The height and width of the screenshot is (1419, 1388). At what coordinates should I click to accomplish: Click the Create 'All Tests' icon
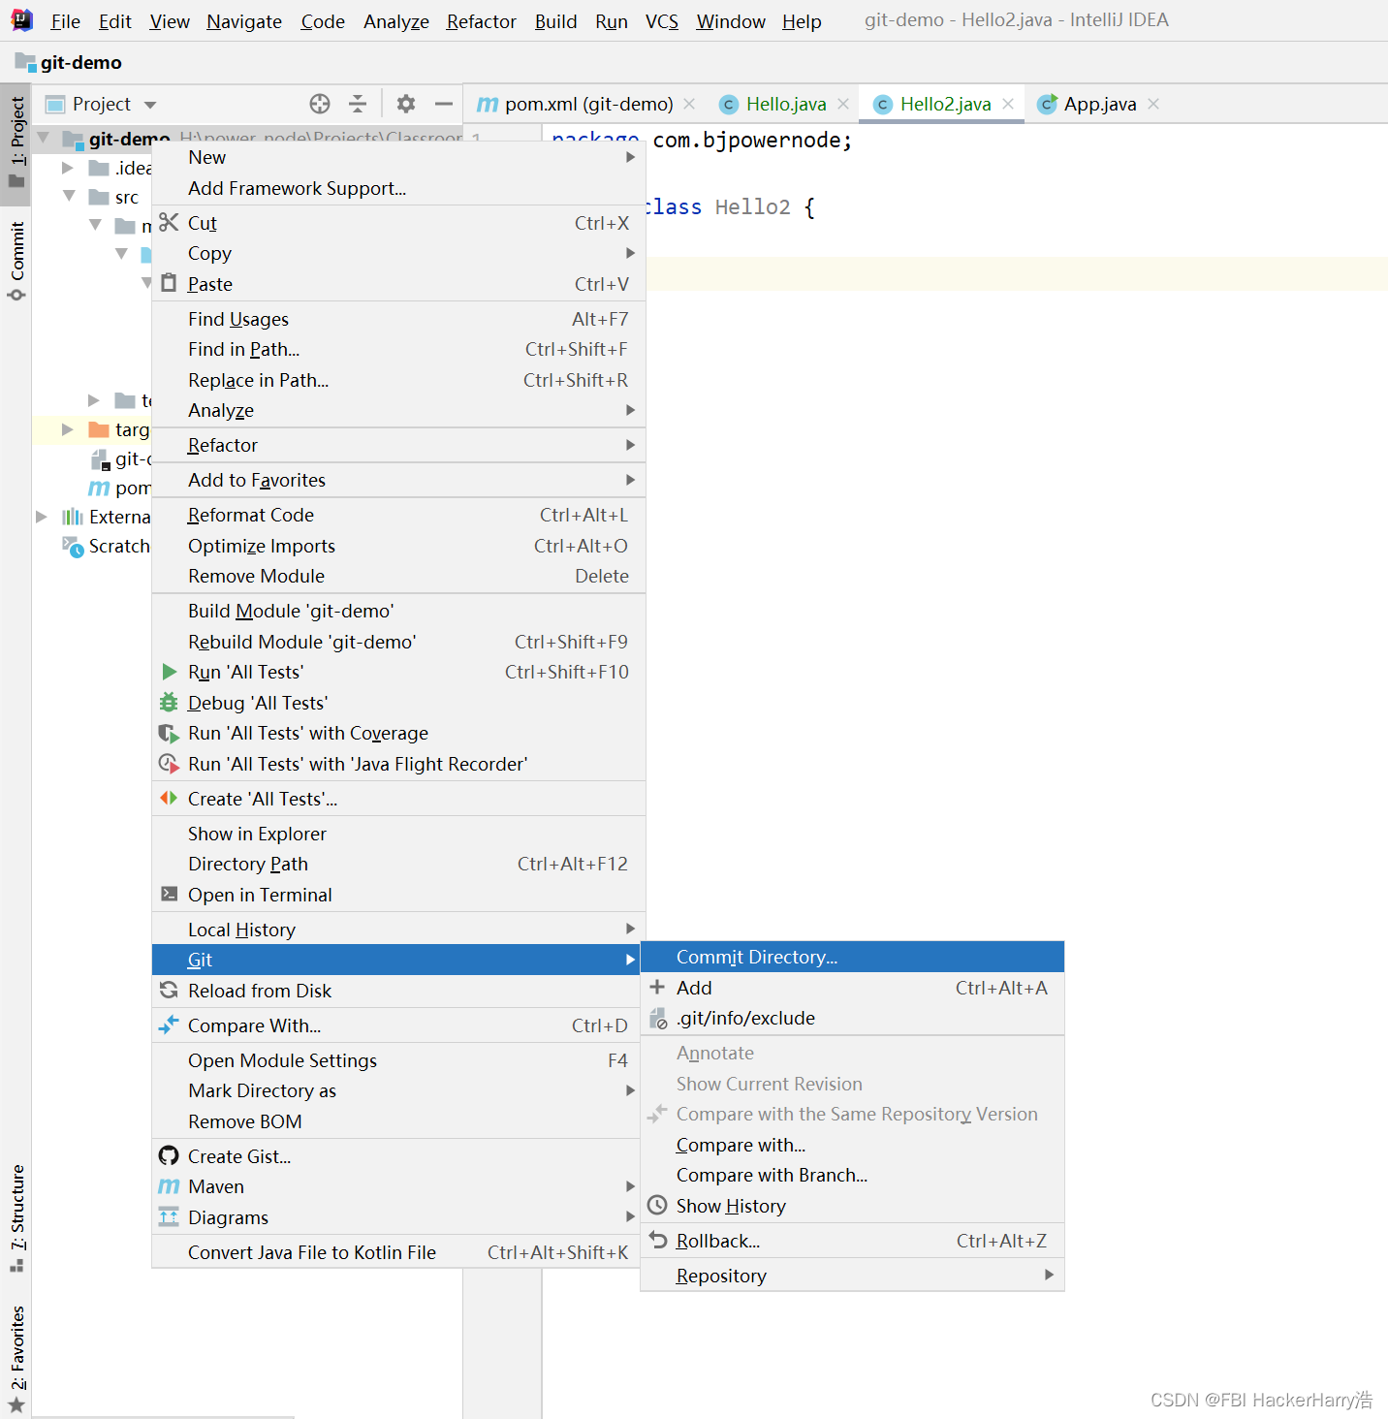tap(169, 799)
